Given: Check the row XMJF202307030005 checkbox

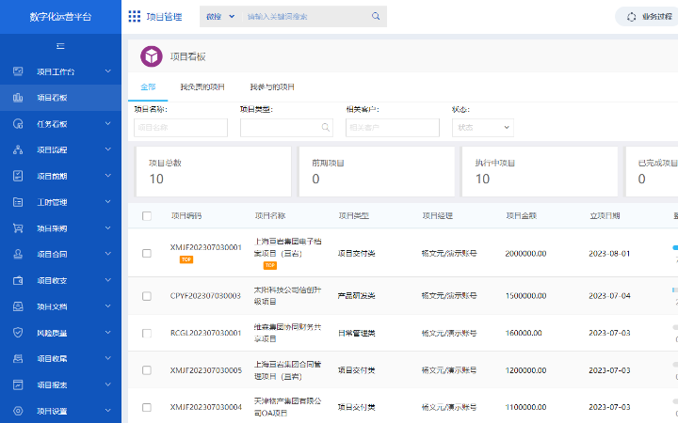Looking at the screenshot, I should (147, 370).
